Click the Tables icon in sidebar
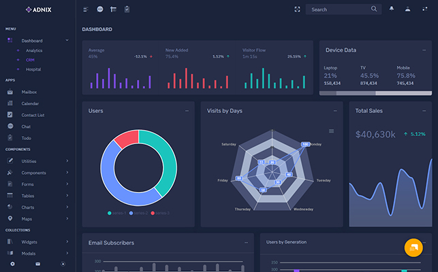438x272 pixels. (x=10, y=195)
